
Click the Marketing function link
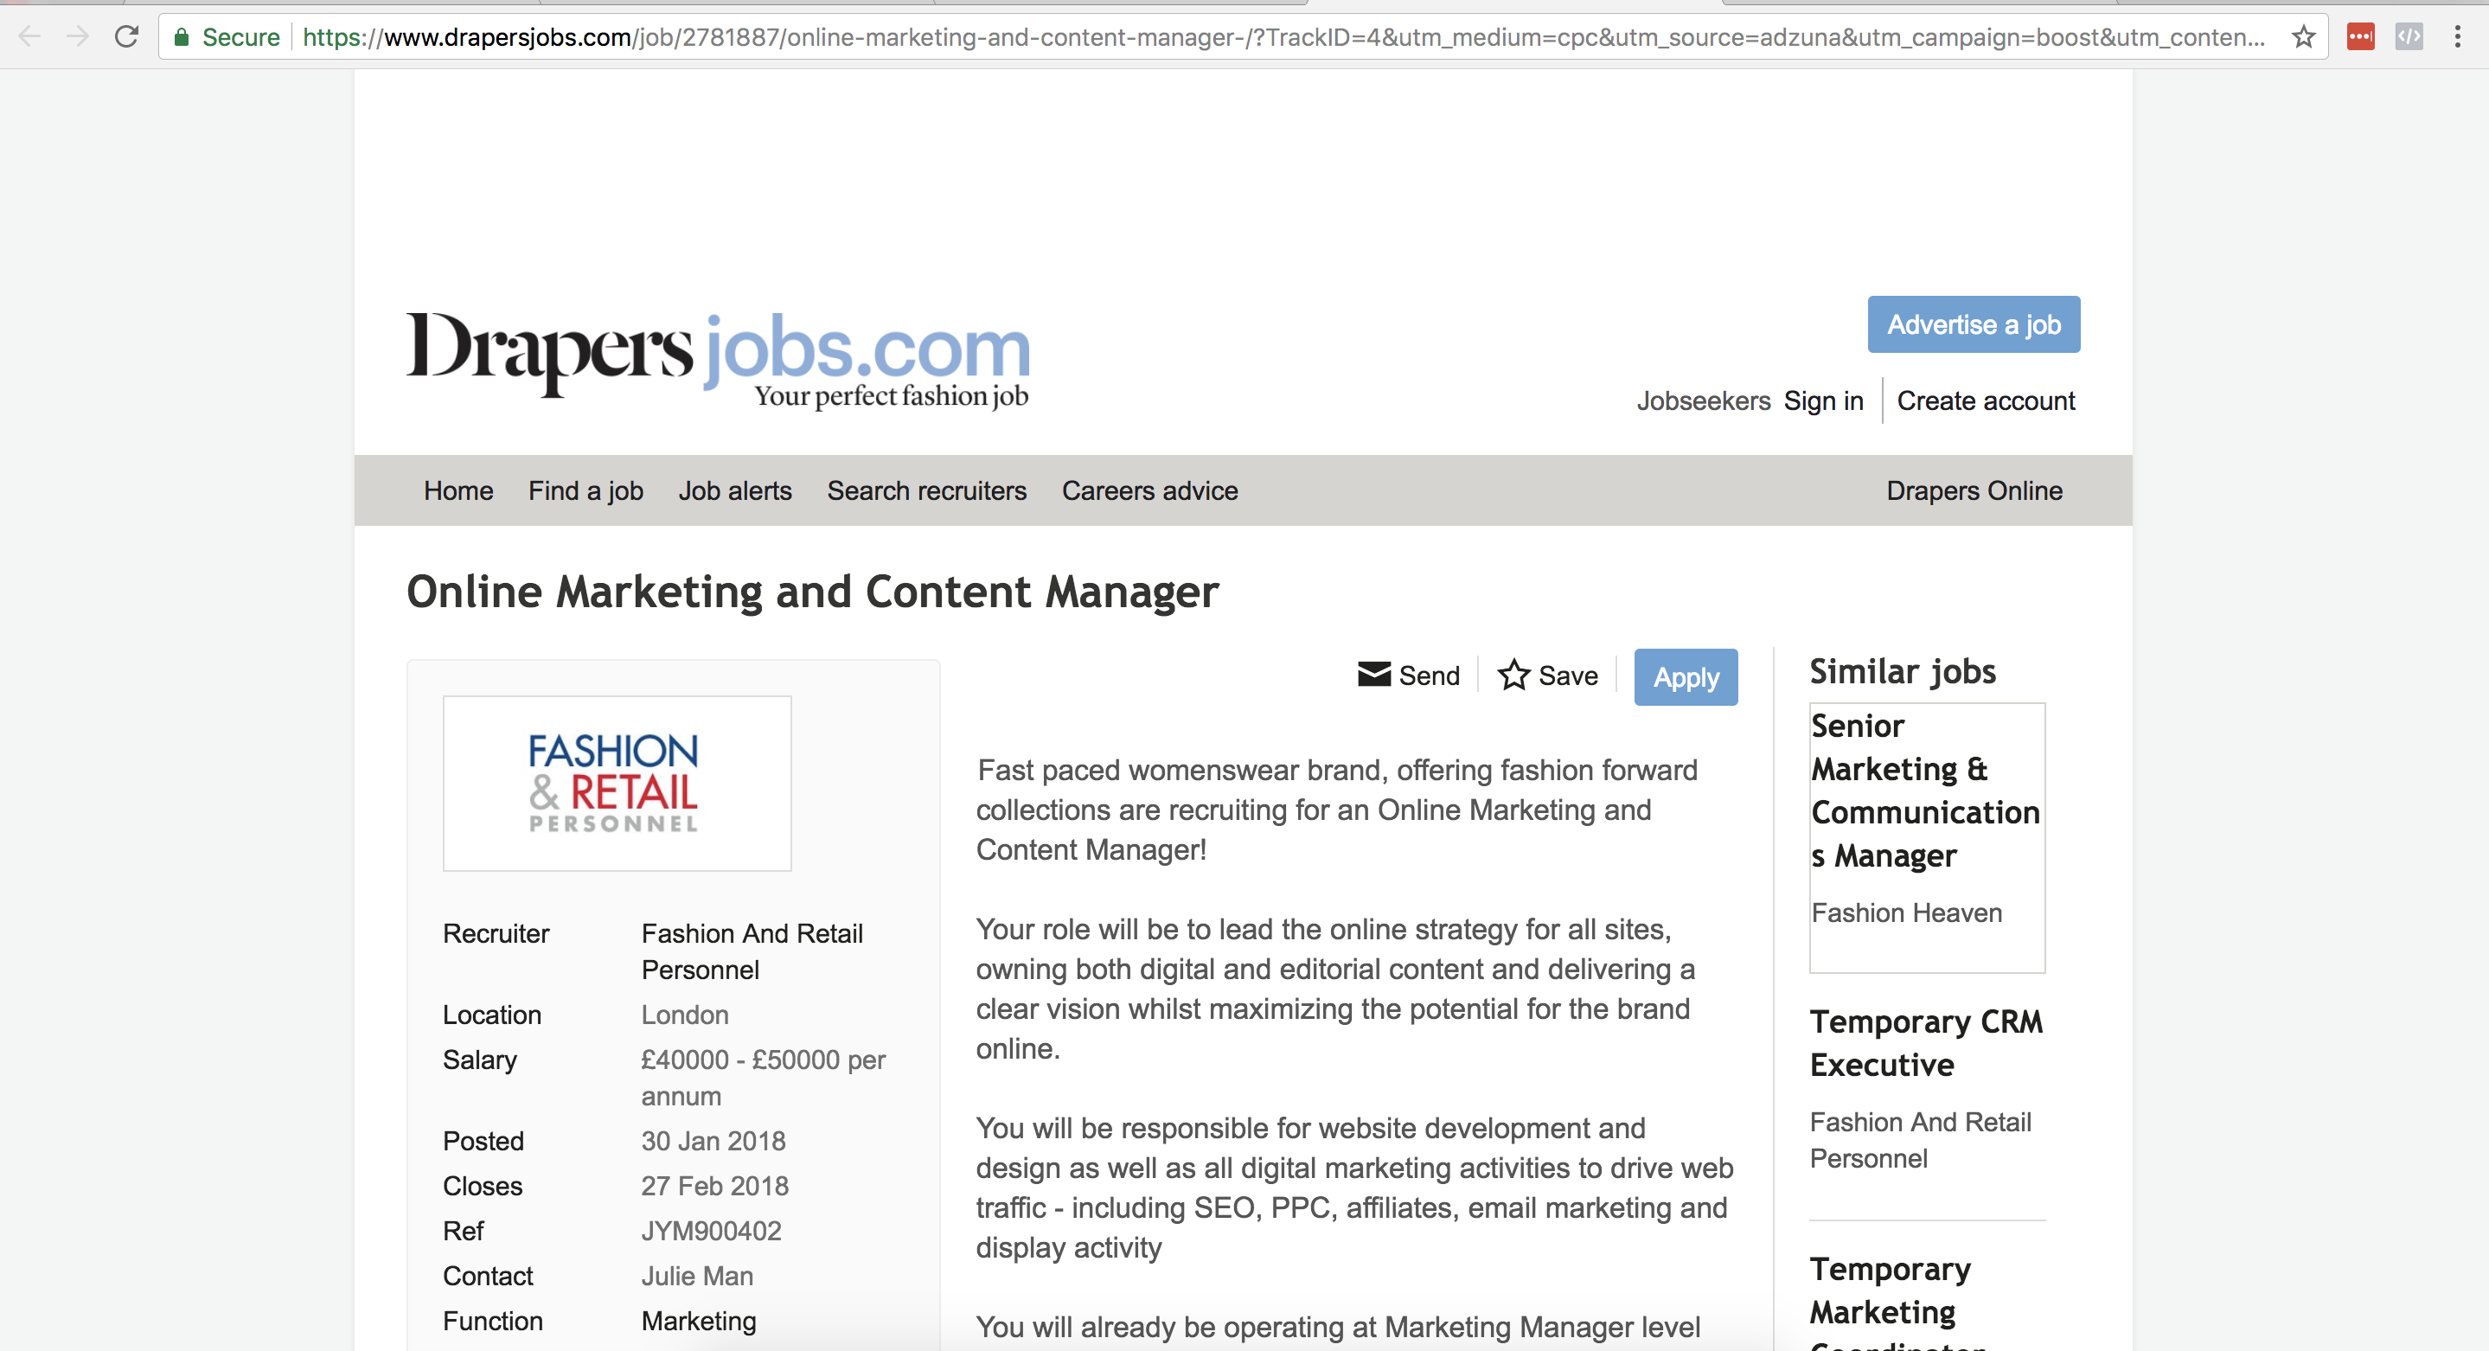point(699,1320)
